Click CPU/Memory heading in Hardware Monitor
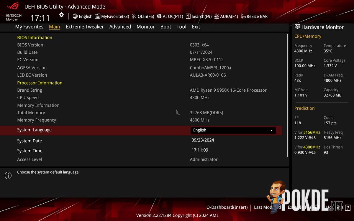Viewport: 354px width, 221px height. pos(308,36)
